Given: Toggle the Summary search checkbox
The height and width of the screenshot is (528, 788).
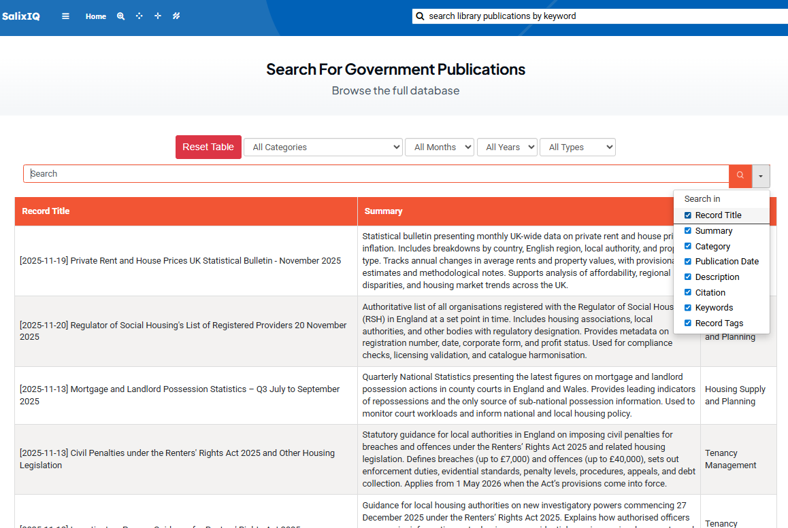Looking at the screenshot, I should [687, 231].
